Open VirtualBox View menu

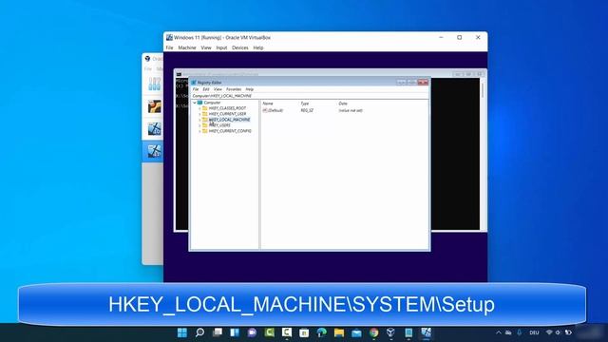coord(206,47)
